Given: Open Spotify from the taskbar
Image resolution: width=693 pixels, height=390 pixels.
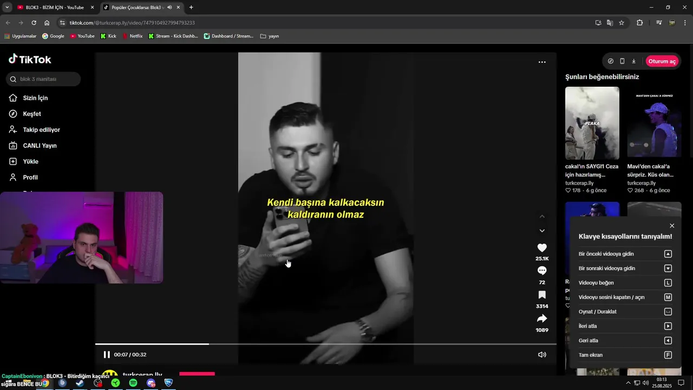Looking at the screenshot, I should tap(133, 383).
